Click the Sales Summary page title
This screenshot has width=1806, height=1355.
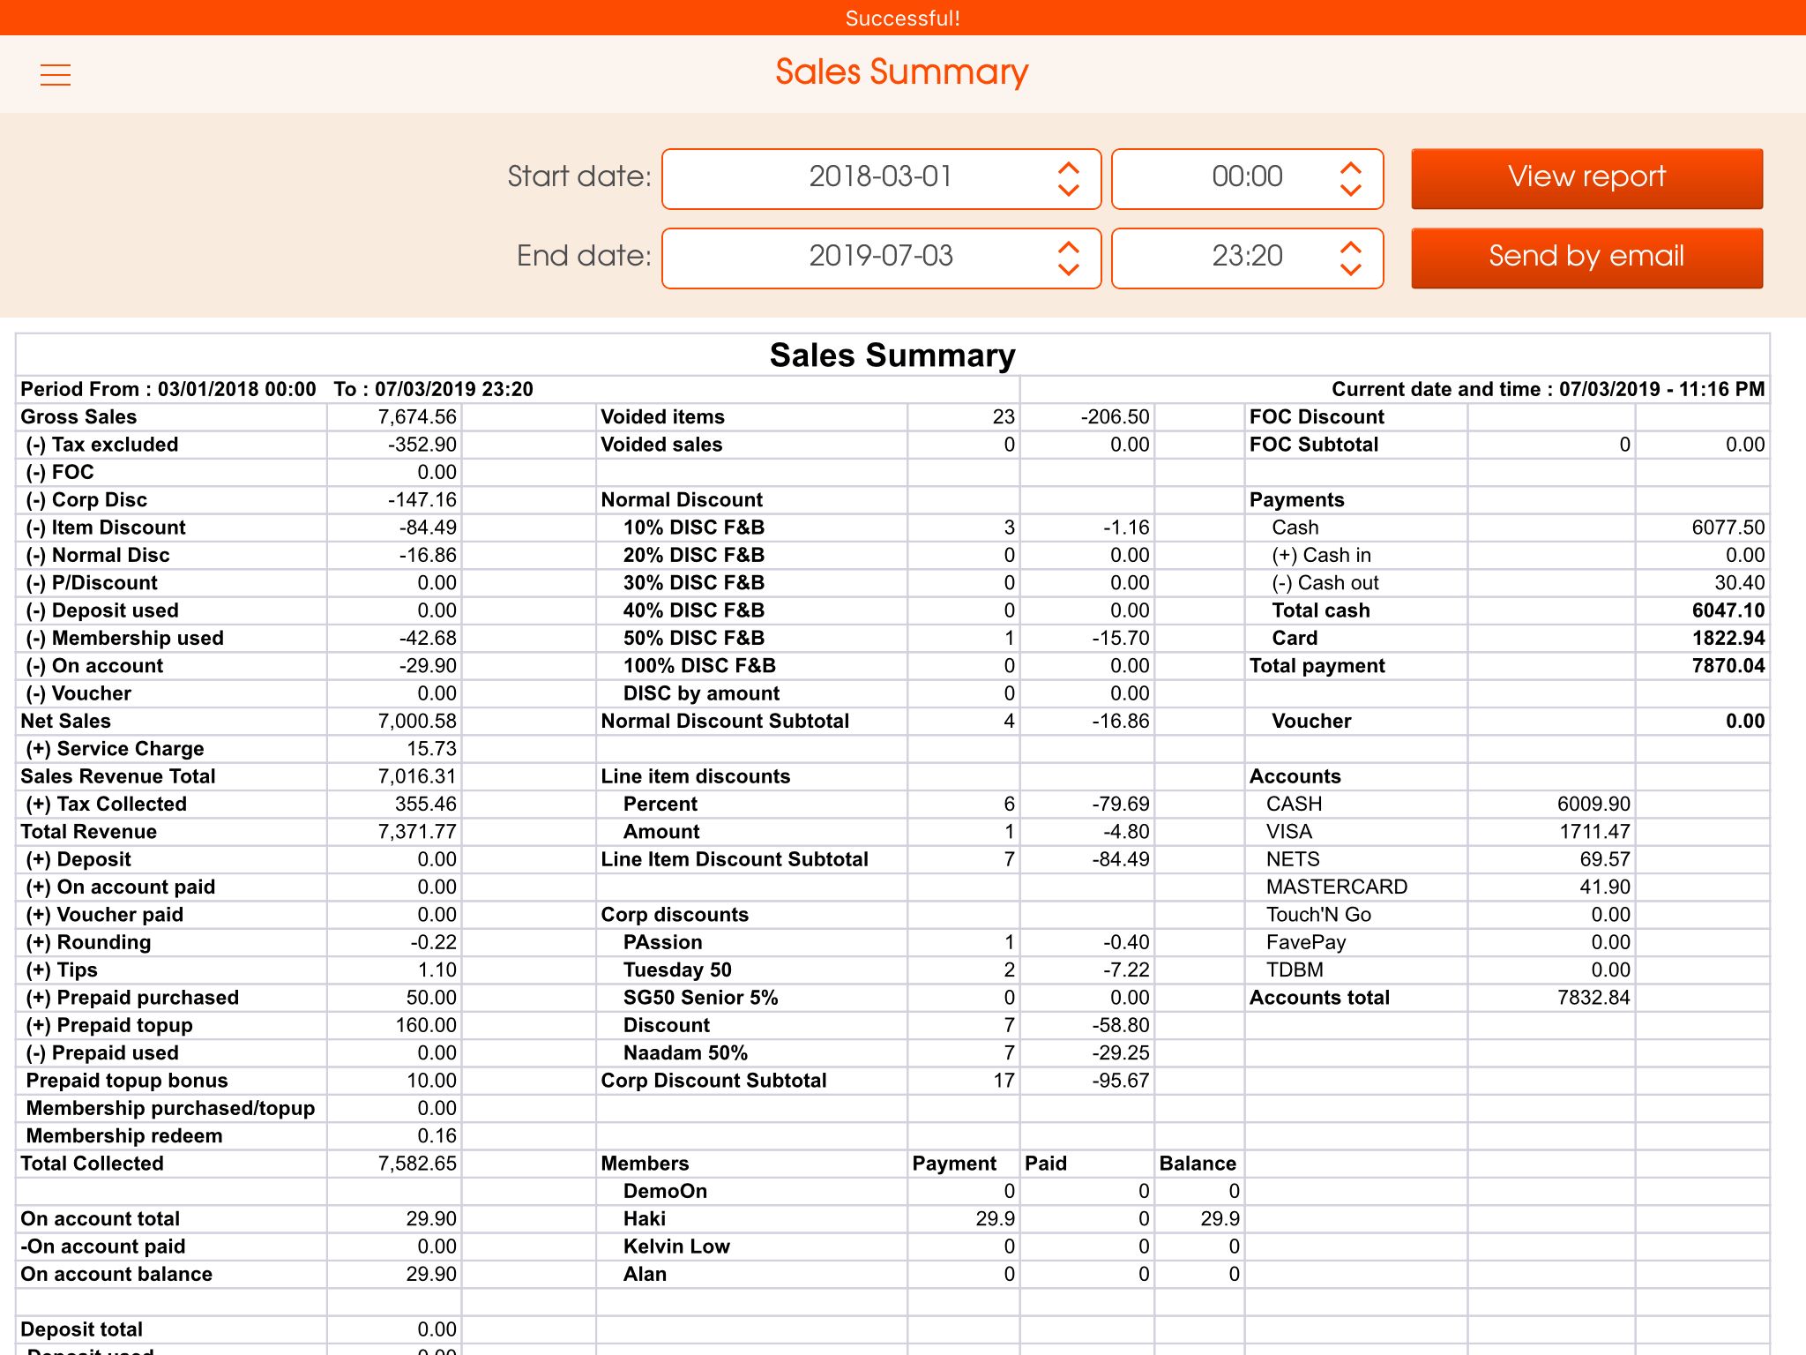point(901,72)
